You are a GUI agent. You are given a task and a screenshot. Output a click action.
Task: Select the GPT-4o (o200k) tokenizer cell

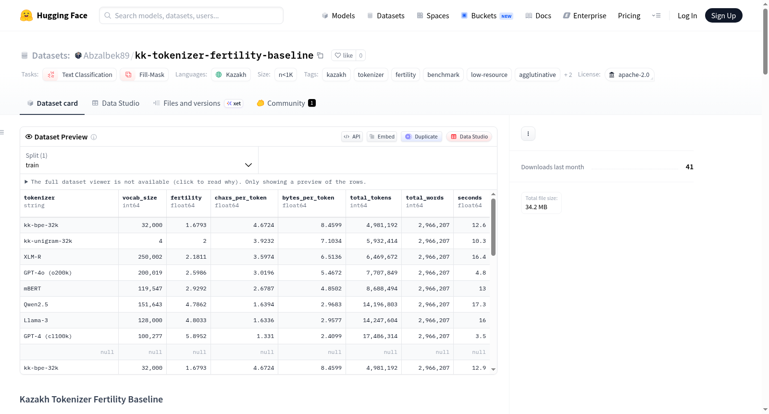tap(69, 273)
